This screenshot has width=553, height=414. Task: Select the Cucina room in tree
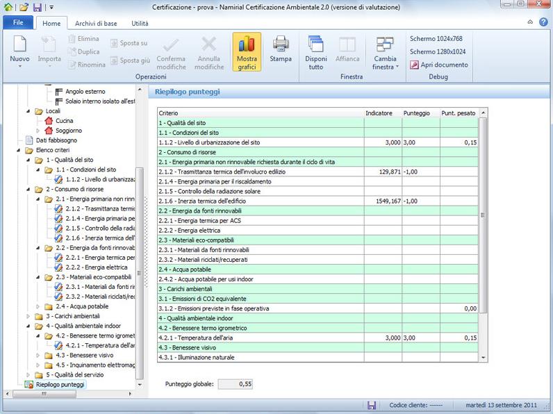point(64,121)
